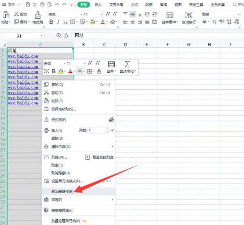
Task: Click the Redo arrow icon
Action: click(64, 4)
